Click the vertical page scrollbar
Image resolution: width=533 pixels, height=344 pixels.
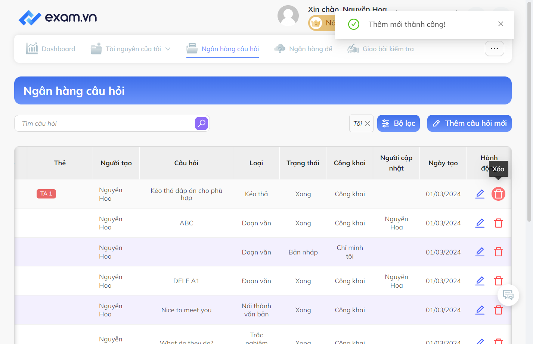(x=529, y=112)
